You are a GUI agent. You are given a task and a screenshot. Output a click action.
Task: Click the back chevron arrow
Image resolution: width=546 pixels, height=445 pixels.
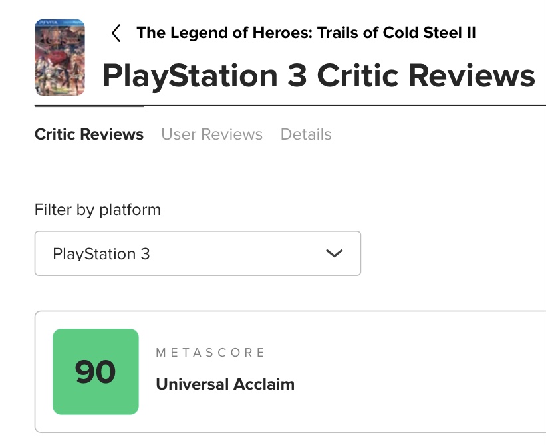tap(116, 33)
